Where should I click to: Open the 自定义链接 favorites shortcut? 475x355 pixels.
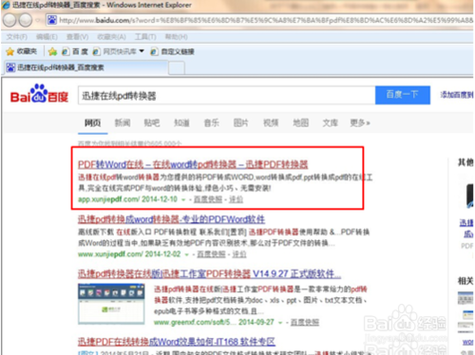tap(172, 51)
